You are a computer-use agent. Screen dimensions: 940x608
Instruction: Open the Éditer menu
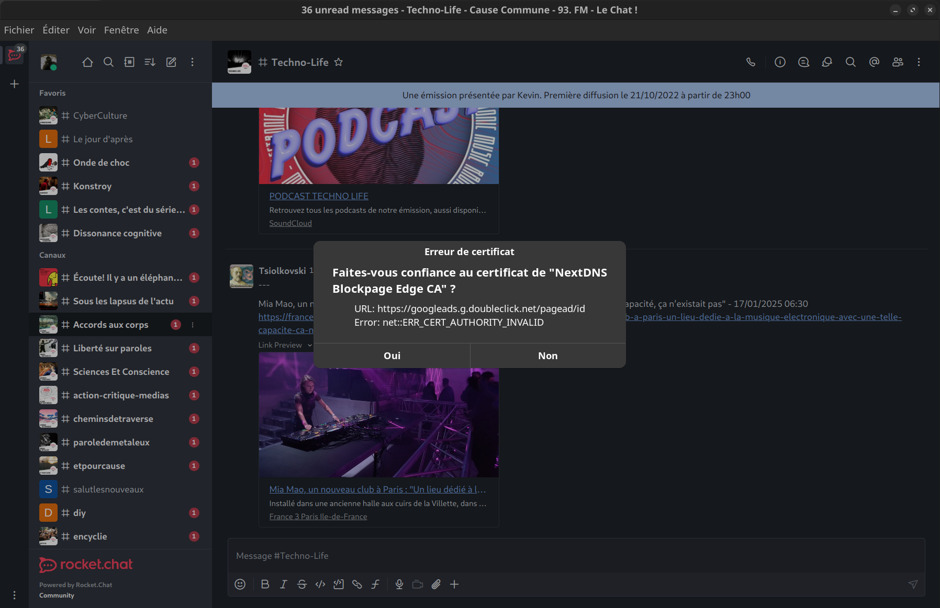(56, 30)
